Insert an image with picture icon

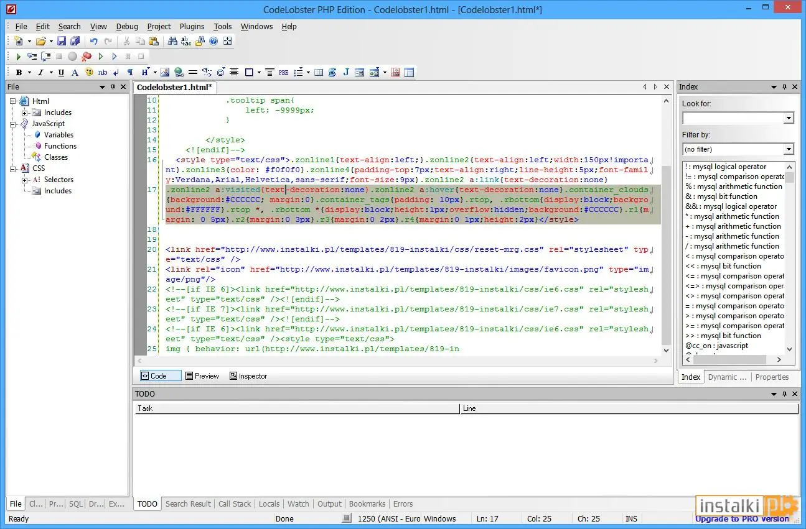tap(165, 73)
